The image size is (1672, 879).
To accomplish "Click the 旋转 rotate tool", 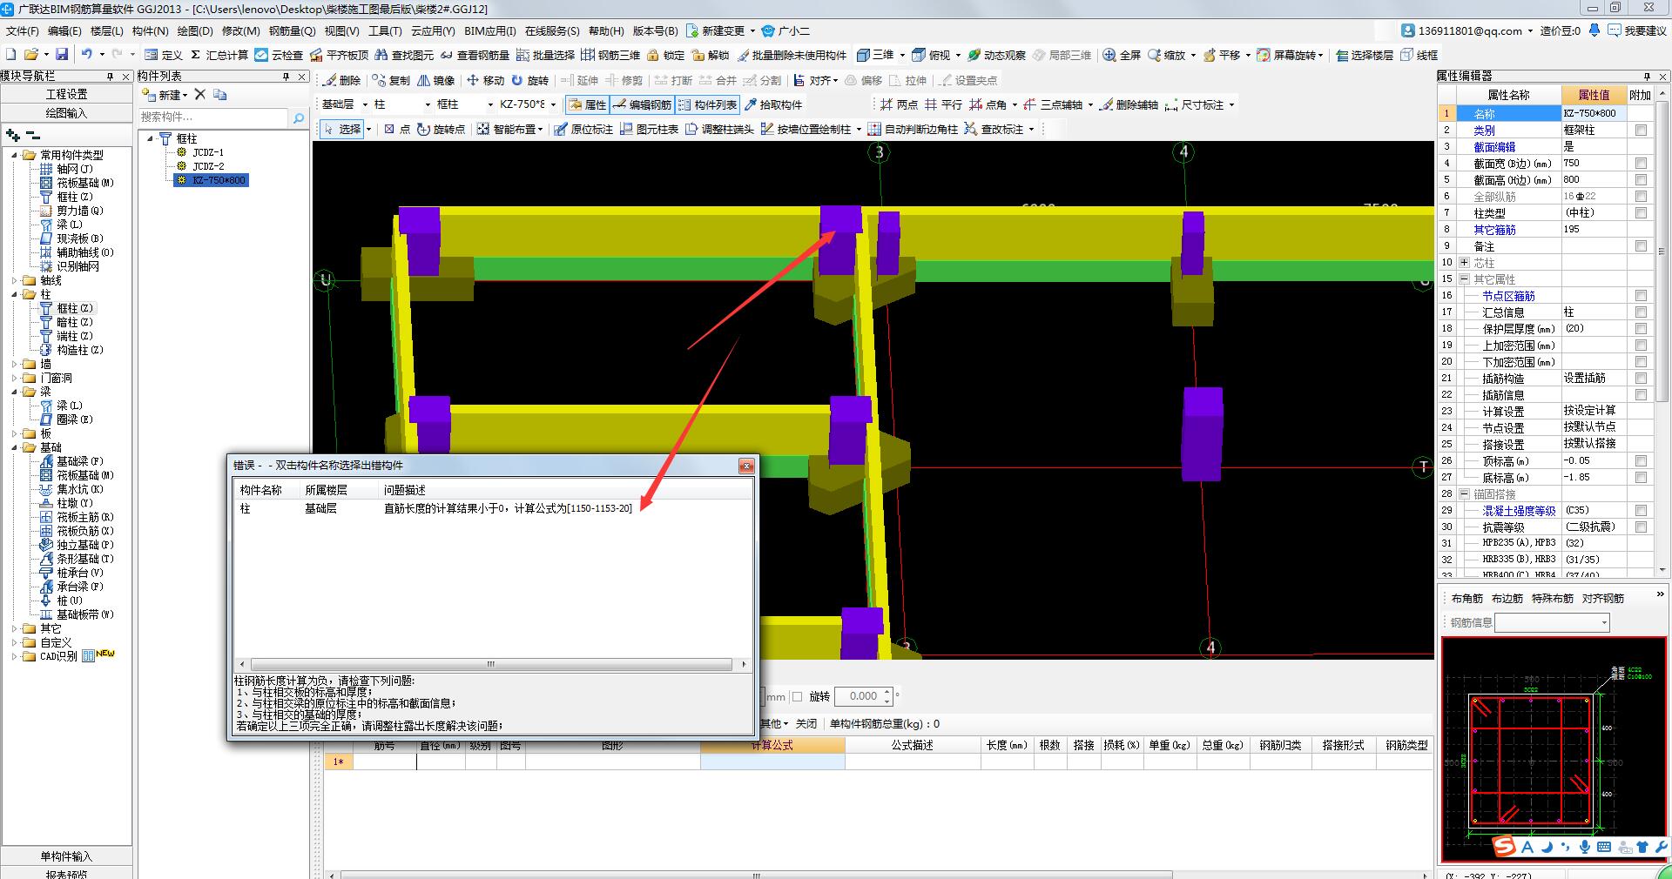I will tap(530, 80).
